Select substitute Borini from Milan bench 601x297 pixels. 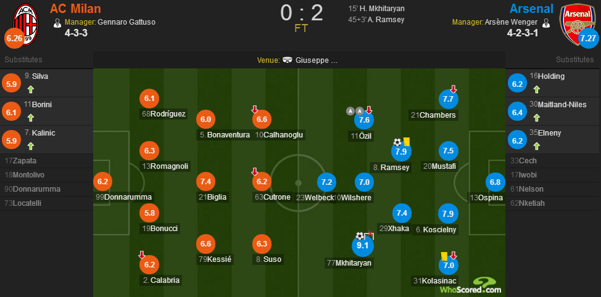coord(46,112)
